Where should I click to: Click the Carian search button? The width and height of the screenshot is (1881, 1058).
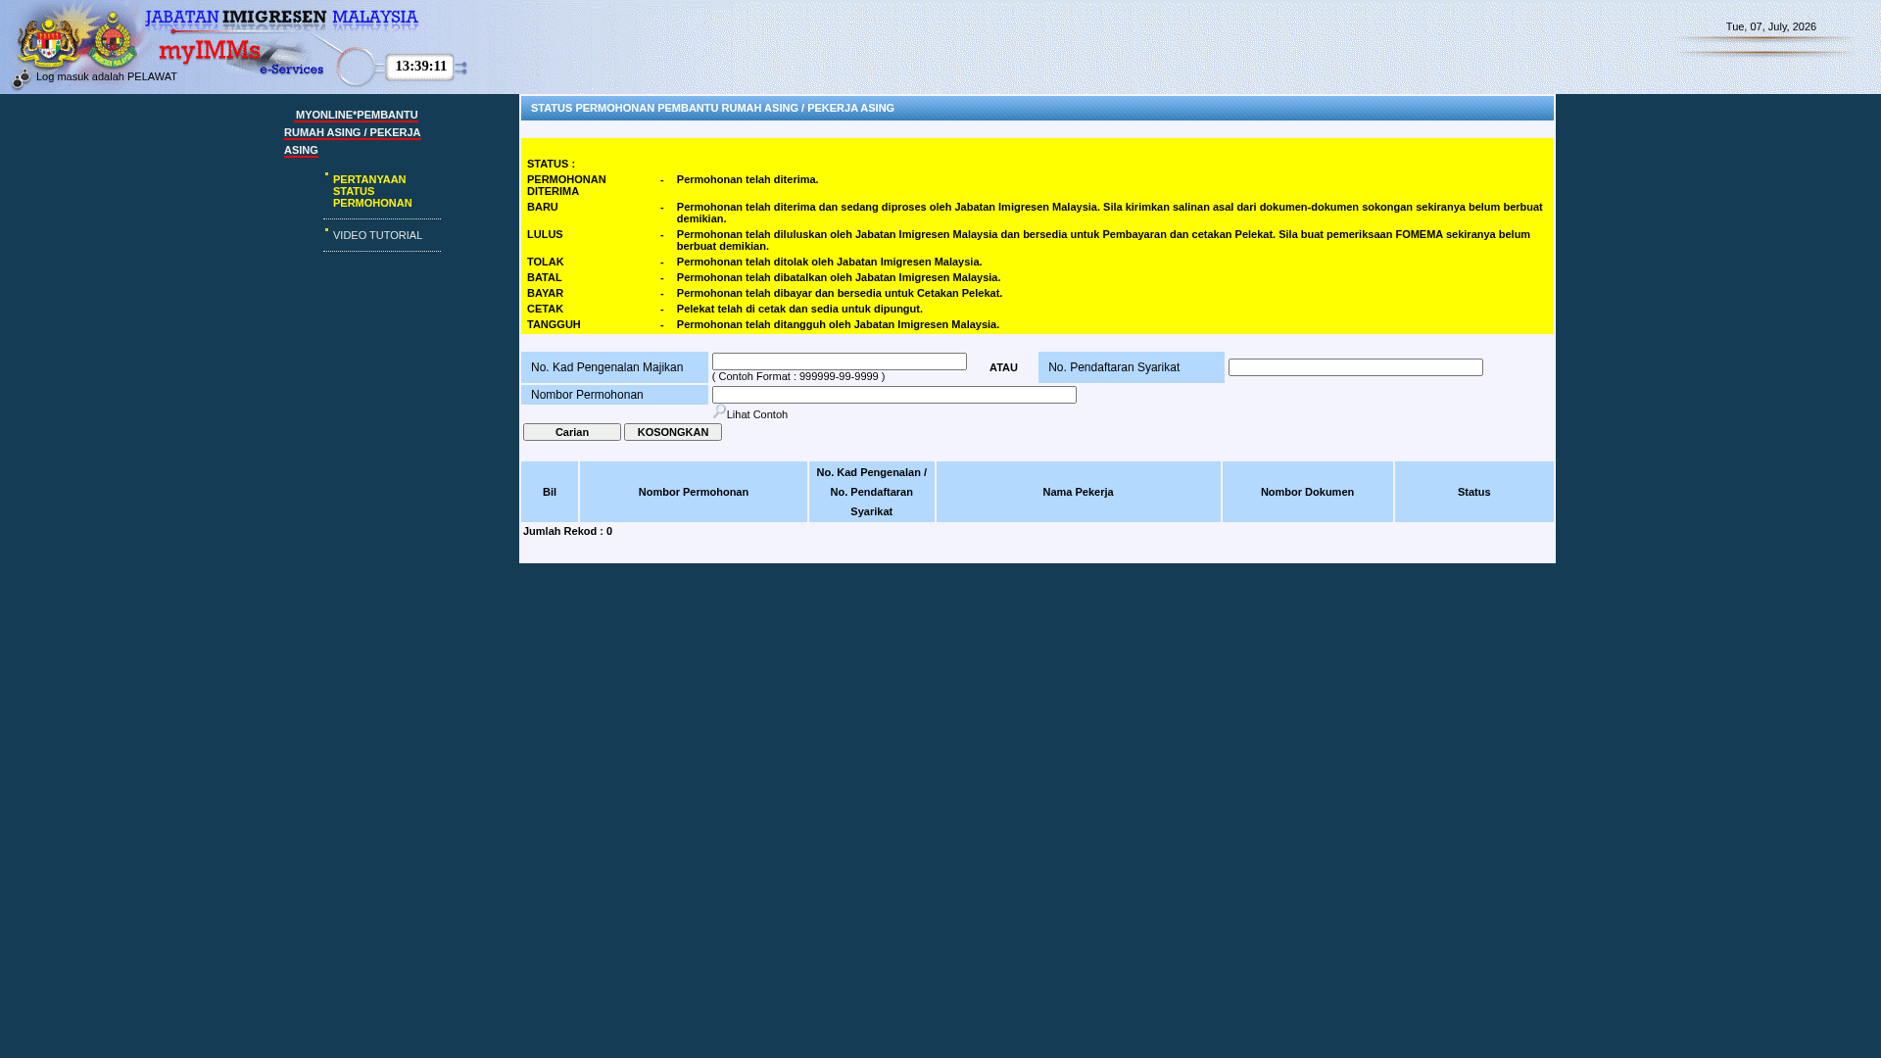572,432
